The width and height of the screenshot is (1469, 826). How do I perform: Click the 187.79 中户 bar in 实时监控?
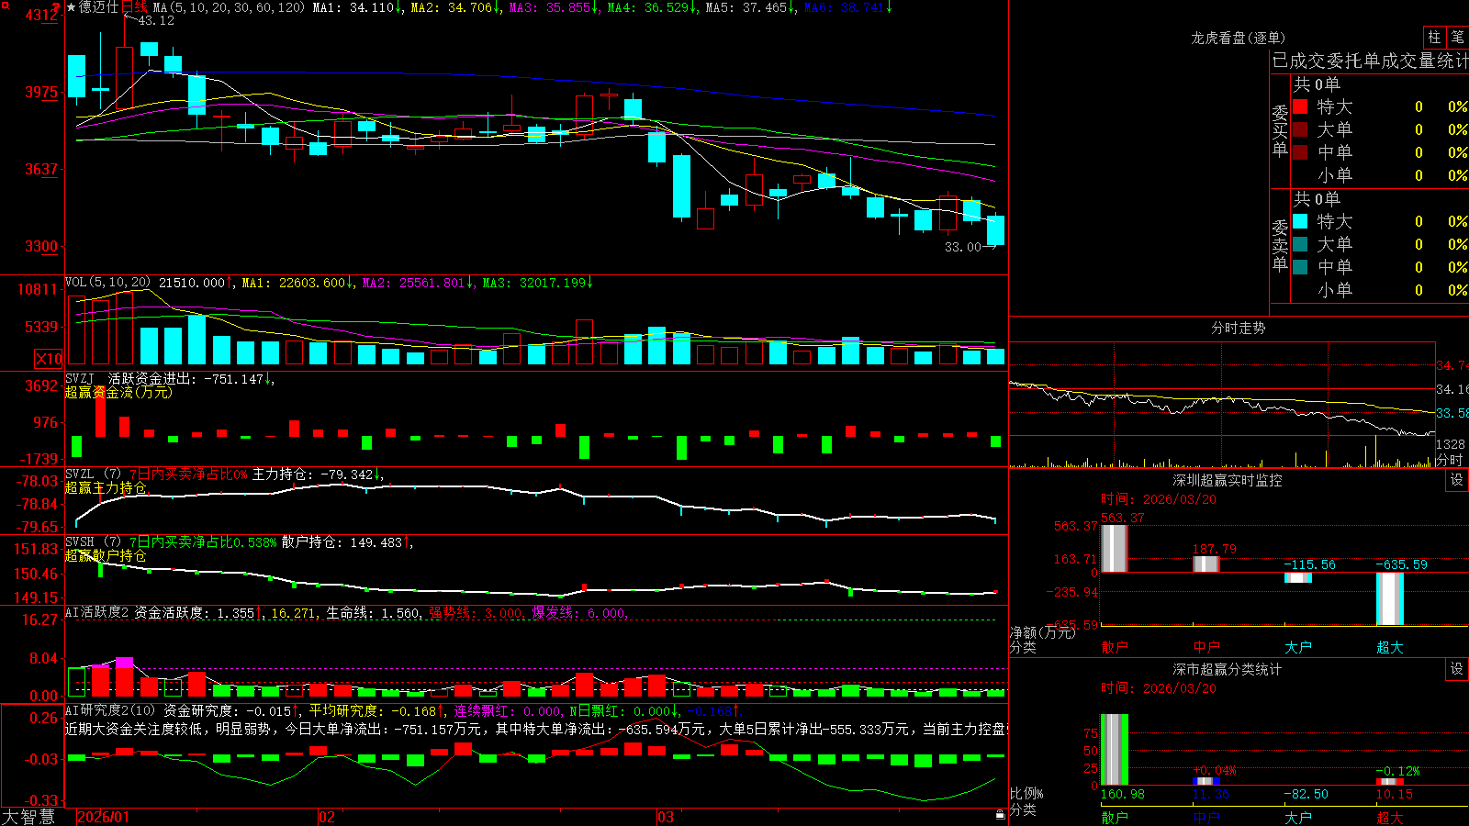[1205, 564]
